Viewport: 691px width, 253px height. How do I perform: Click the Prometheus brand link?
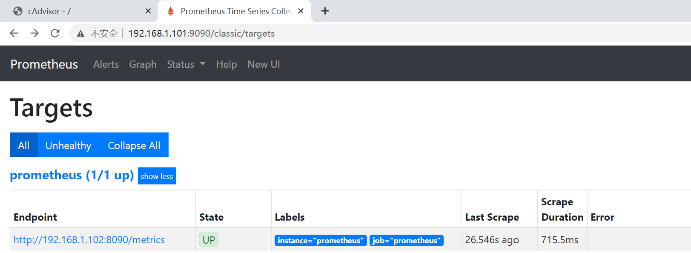44,64
